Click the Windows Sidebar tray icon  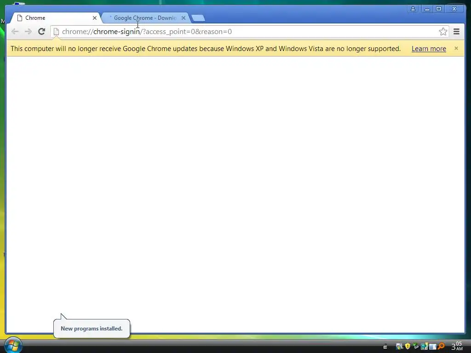pos(425,347)
